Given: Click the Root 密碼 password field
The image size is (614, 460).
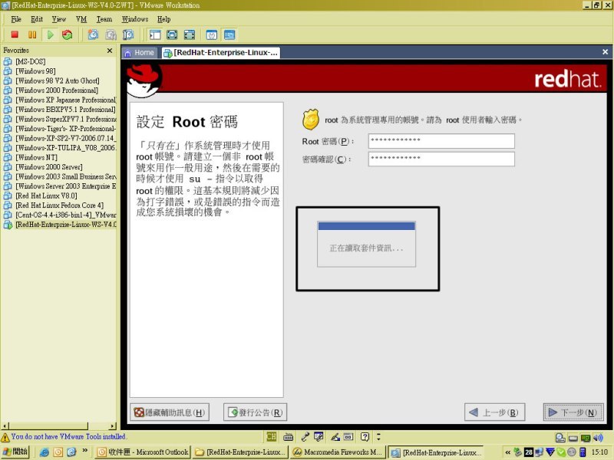Looking at the screenshot, I should pyautogui.click(x=441, y=141).
